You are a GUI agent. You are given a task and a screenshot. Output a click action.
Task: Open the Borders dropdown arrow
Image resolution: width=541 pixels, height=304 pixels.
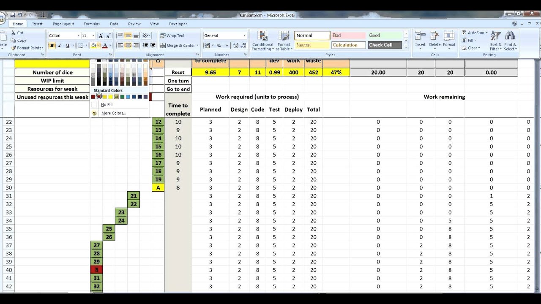tap(87, 46)
